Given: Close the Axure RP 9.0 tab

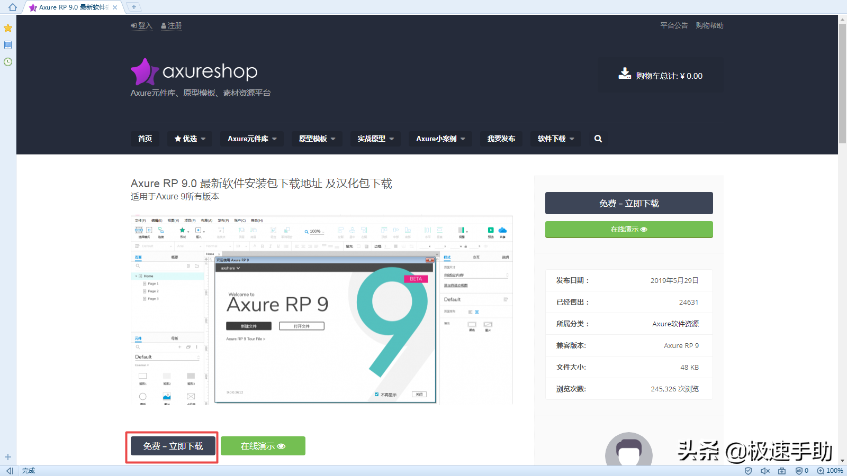Looking at the screenshot, I should coord(115,7).
